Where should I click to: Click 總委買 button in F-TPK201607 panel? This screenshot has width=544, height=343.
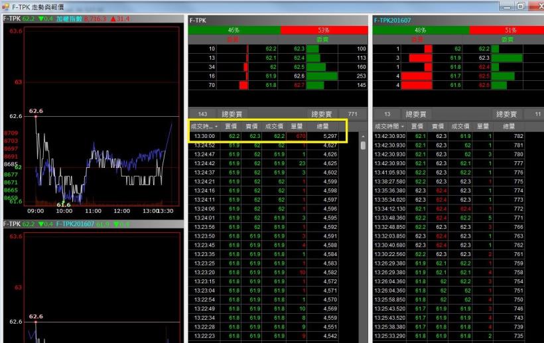pos(418,114)
